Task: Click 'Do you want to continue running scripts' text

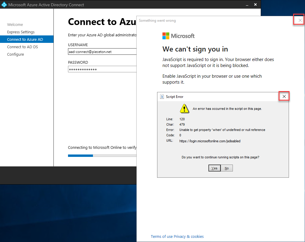Action: pyautogui.click(x=220, y=157)
